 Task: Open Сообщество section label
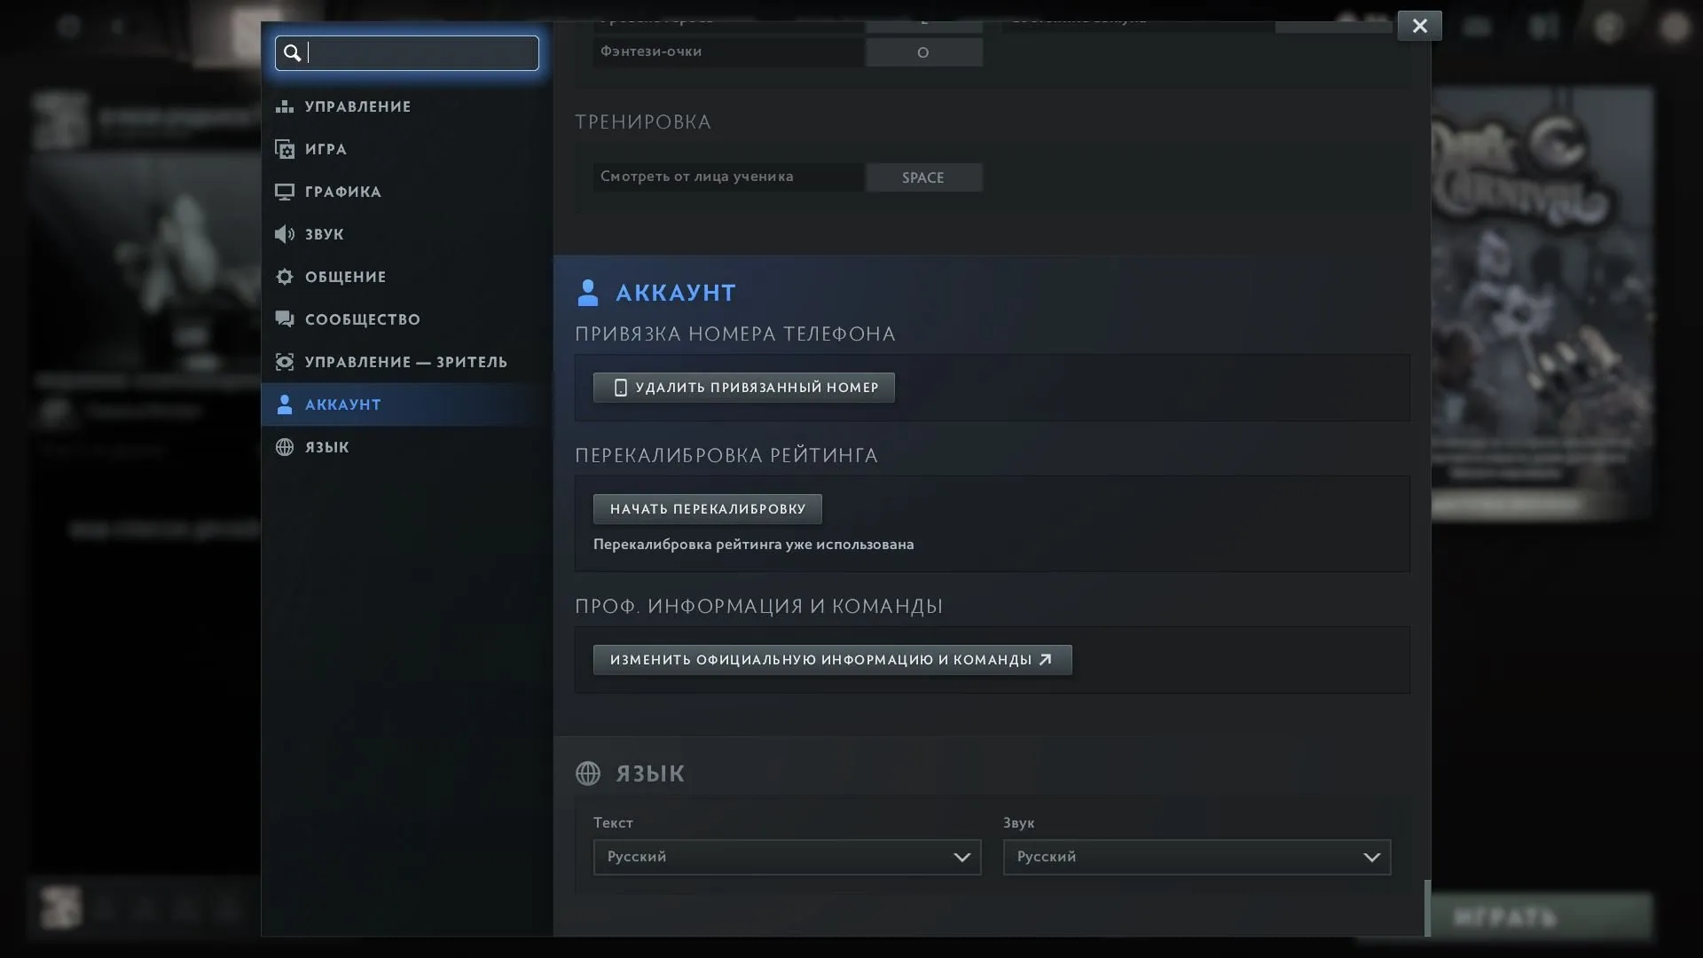[x=363, y=319]
